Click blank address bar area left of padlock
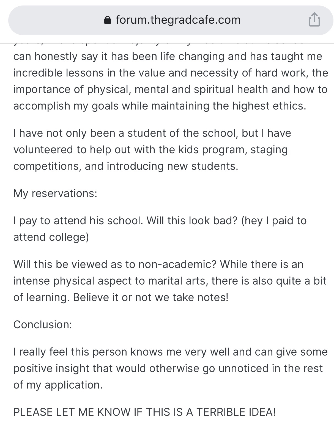334x432 pixels. 55,20
